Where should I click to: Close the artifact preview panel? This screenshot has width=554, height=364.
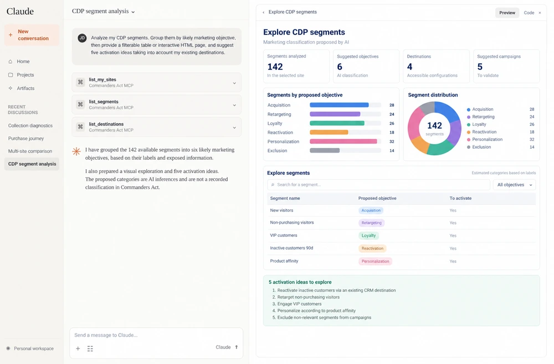540,13
